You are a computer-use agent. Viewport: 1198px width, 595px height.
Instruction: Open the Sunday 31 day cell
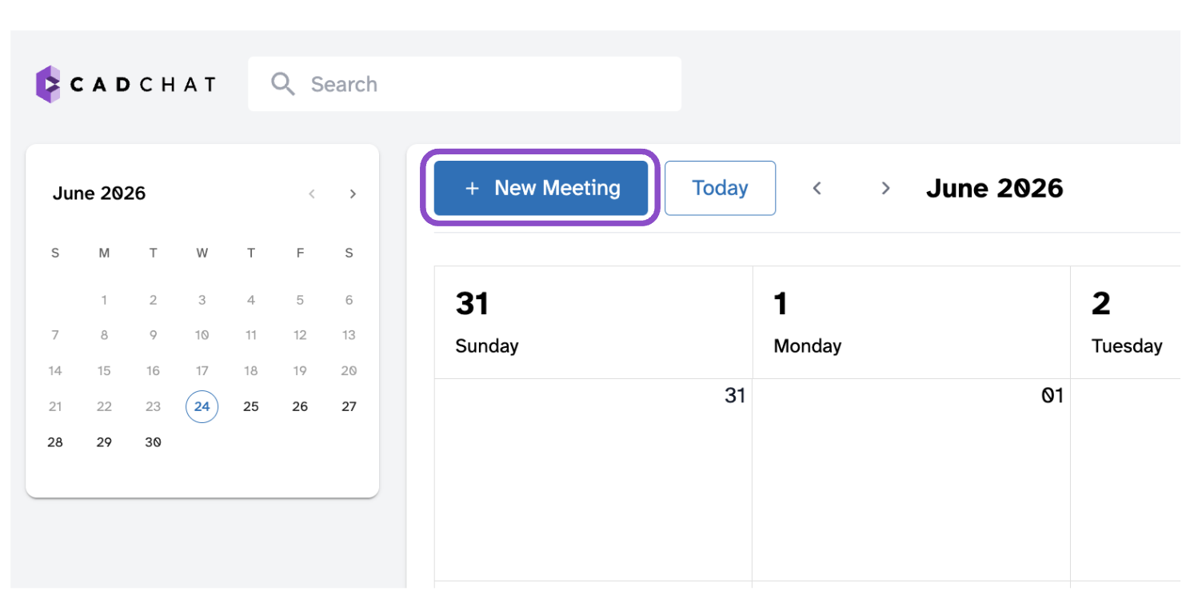click(x=593, y=480)
